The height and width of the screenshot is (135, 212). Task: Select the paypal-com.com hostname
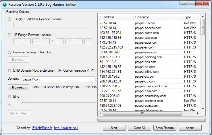tap(146, 91)
